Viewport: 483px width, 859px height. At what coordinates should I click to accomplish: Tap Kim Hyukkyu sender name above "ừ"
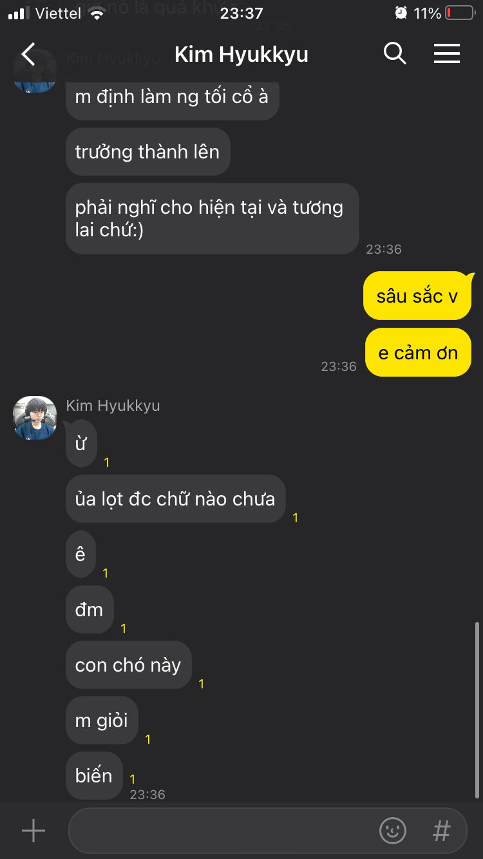(x=113, y=406)
